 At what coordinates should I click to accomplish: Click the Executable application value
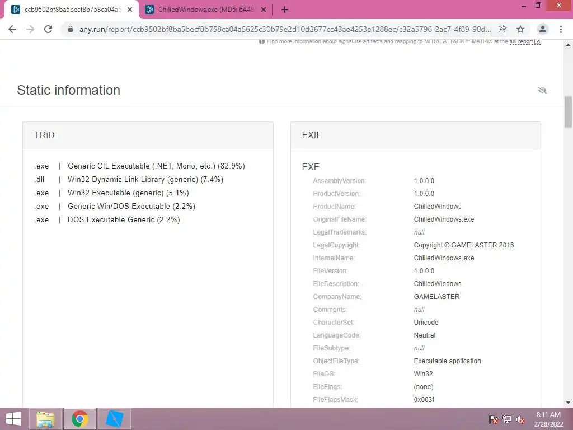click(447, 361)
